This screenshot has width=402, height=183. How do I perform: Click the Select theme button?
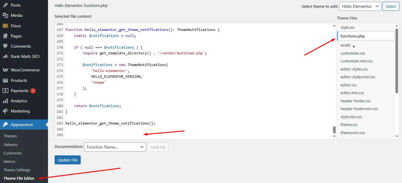click(391, 6)
